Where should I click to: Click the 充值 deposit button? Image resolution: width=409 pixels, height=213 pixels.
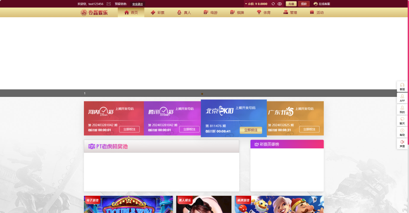click(291, 4)
